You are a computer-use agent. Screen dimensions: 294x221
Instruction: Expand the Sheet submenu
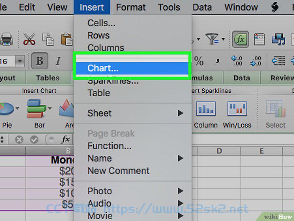[133, 113]
